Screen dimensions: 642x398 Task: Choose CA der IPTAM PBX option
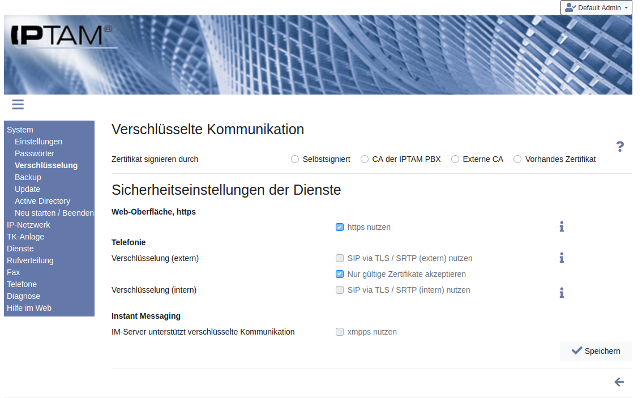pyautogui.click(x=365, y=159)
